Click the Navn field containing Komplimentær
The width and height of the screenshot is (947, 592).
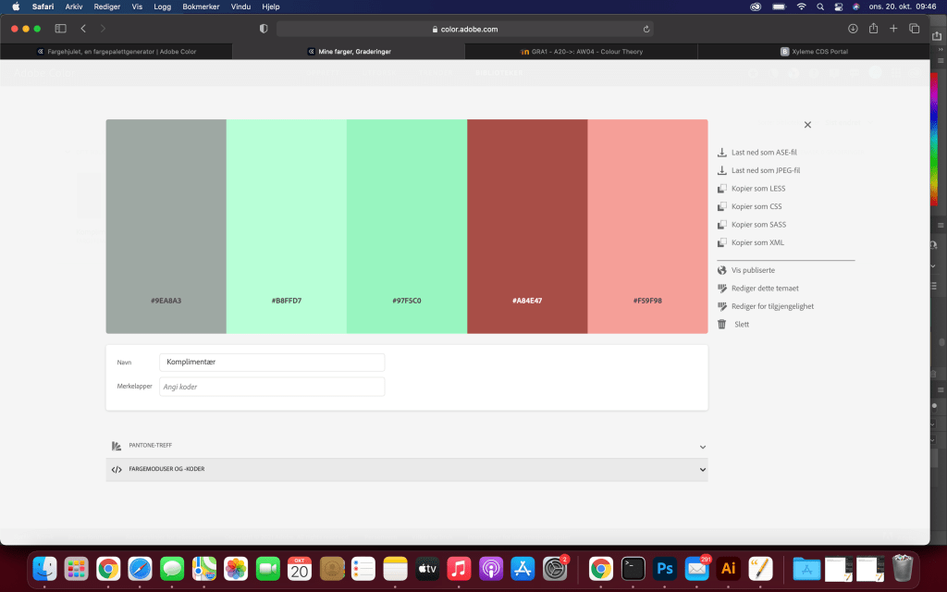(272, 363)
